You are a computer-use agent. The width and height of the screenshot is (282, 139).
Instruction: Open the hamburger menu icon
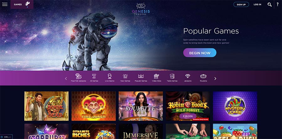click(5, 4)
